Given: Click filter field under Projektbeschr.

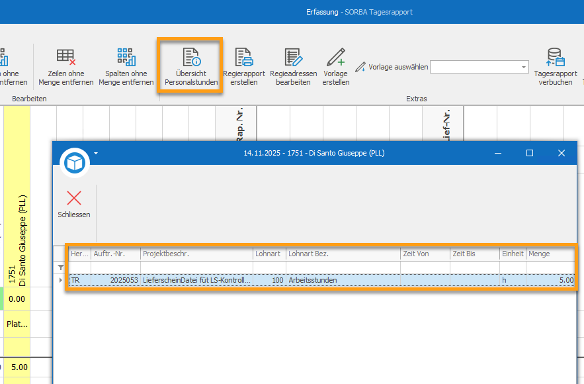Looking at the screenshot, I should coord(196,267).
